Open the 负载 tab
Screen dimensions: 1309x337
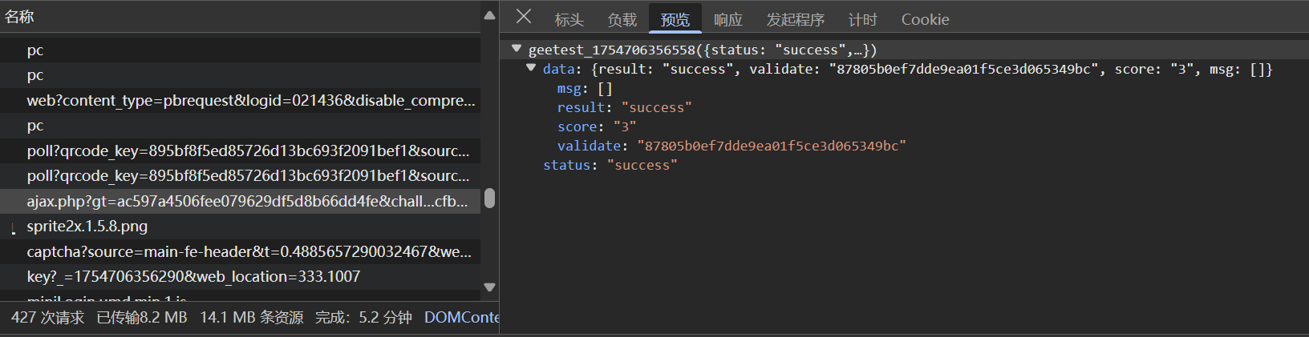[622, 20]
